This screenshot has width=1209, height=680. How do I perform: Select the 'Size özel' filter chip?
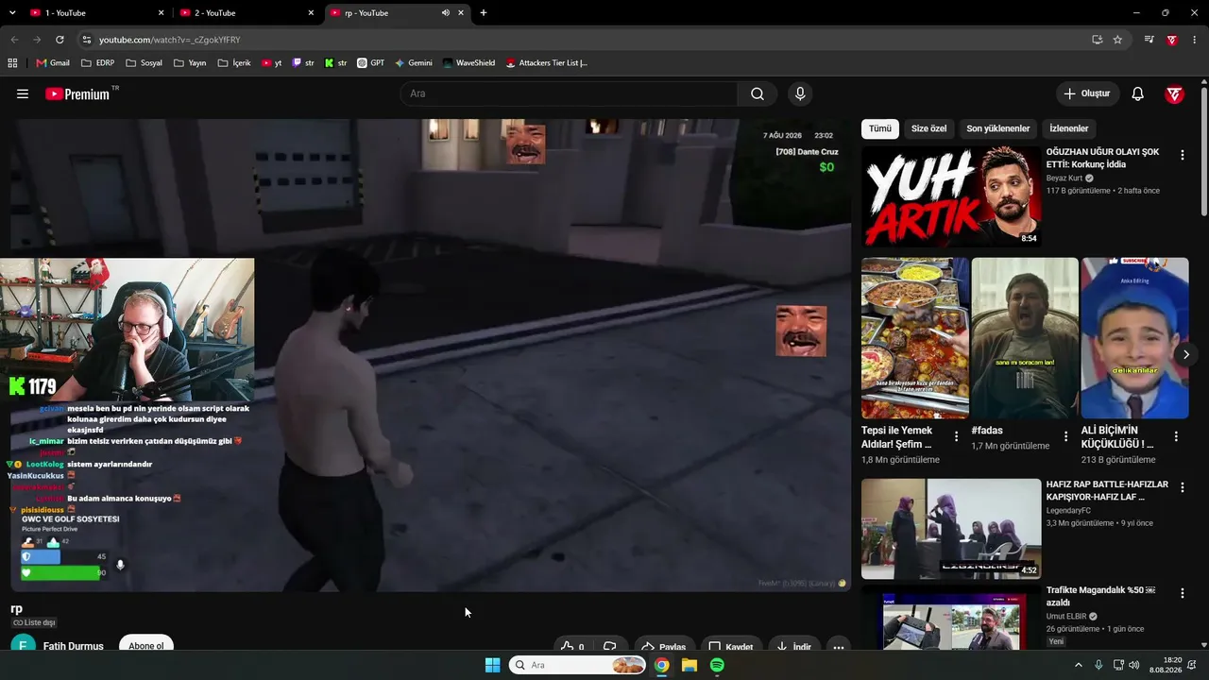click(928, 128)
